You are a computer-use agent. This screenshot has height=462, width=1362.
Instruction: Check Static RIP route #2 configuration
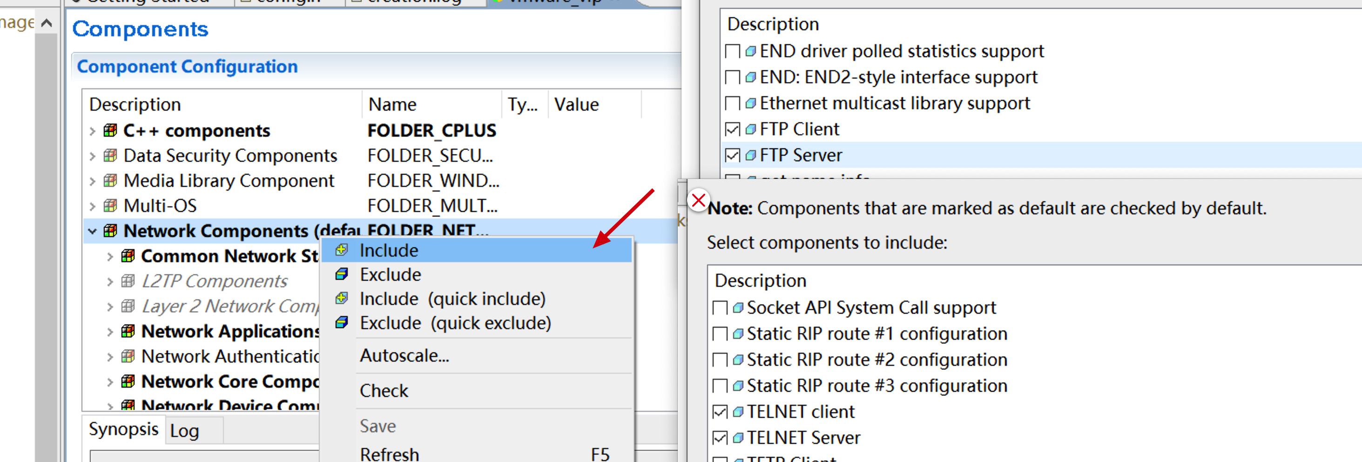(x=720, y=360)
